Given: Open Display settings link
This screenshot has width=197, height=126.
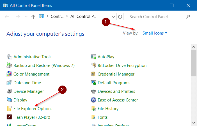Looking at the screenshot, I should (20, 100).
